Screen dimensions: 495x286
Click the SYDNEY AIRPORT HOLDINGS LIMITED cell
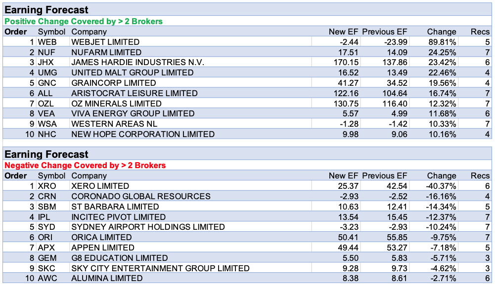(x=148, y=227)
